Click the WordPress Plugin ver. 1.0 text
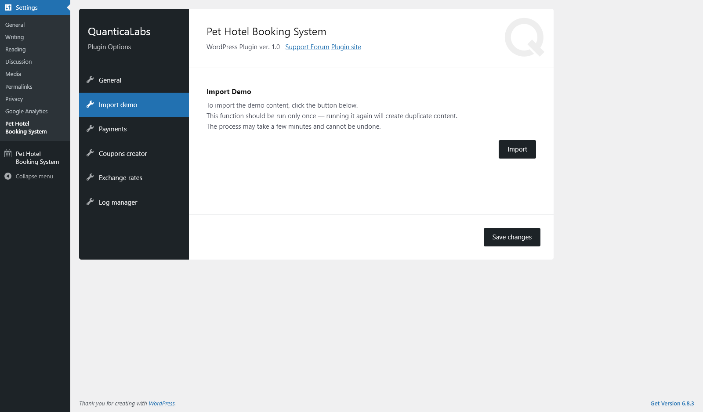 [243, 47]
